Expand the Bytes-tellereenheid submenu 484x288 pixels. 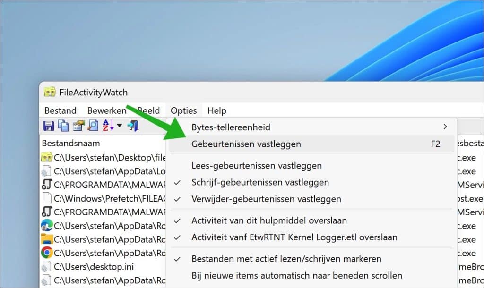[312, 127]
